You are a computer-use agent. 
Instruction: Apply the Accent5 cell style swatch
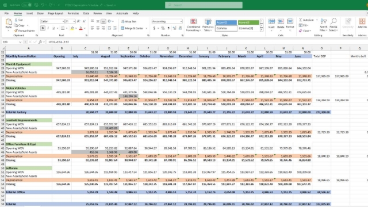[x=226, y=22]
